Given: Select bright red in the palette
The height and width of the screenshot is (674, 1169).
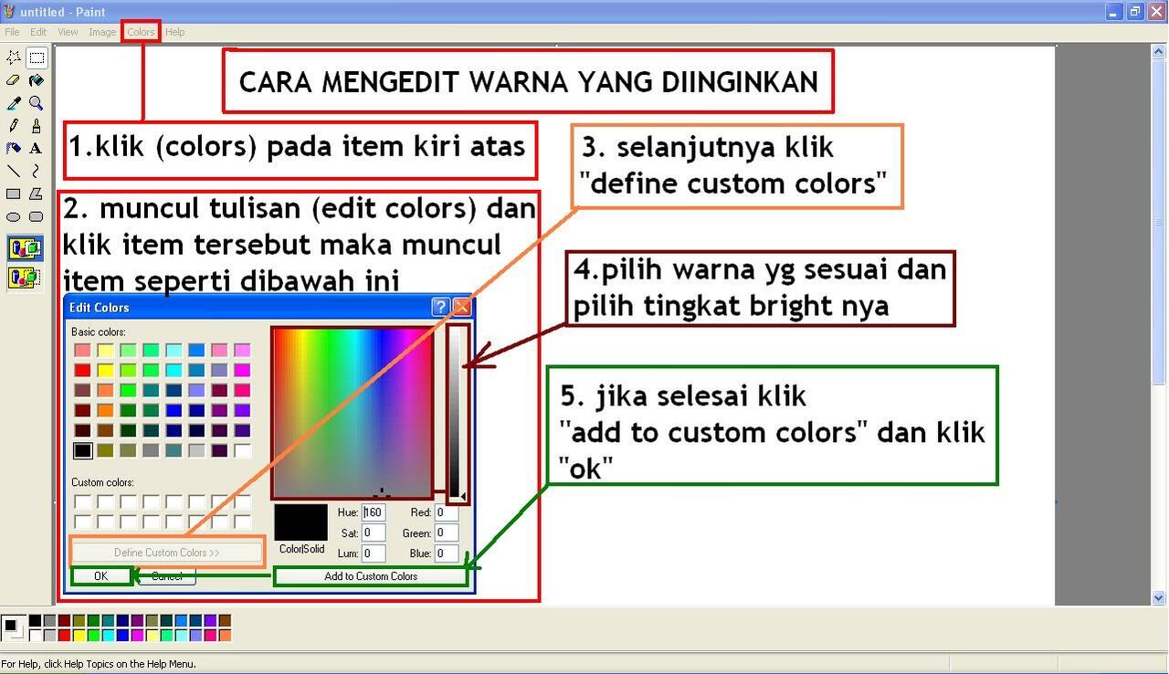Looking at the screenshot, I should click(x=64, y=636).
